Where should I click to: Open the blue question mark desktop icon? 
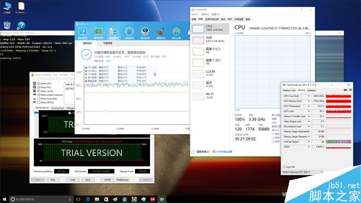click(x=21, y=25)
